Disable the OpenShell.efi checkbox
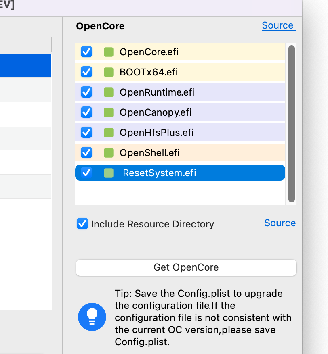Screen dimensions: 328x354 (x=86, y=153)
